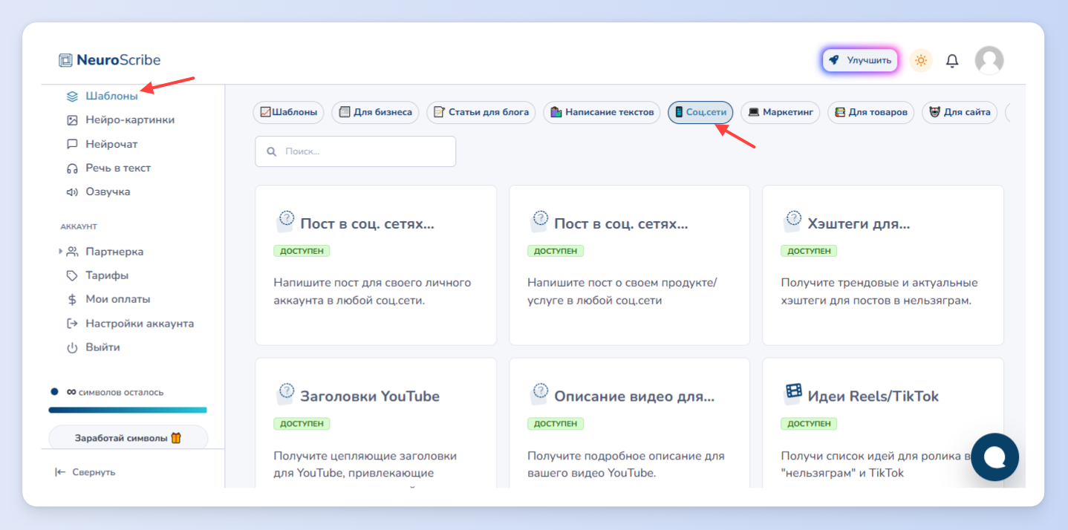Focus the Поиск search field
The image size is (1068, 530).
(355, 151)
